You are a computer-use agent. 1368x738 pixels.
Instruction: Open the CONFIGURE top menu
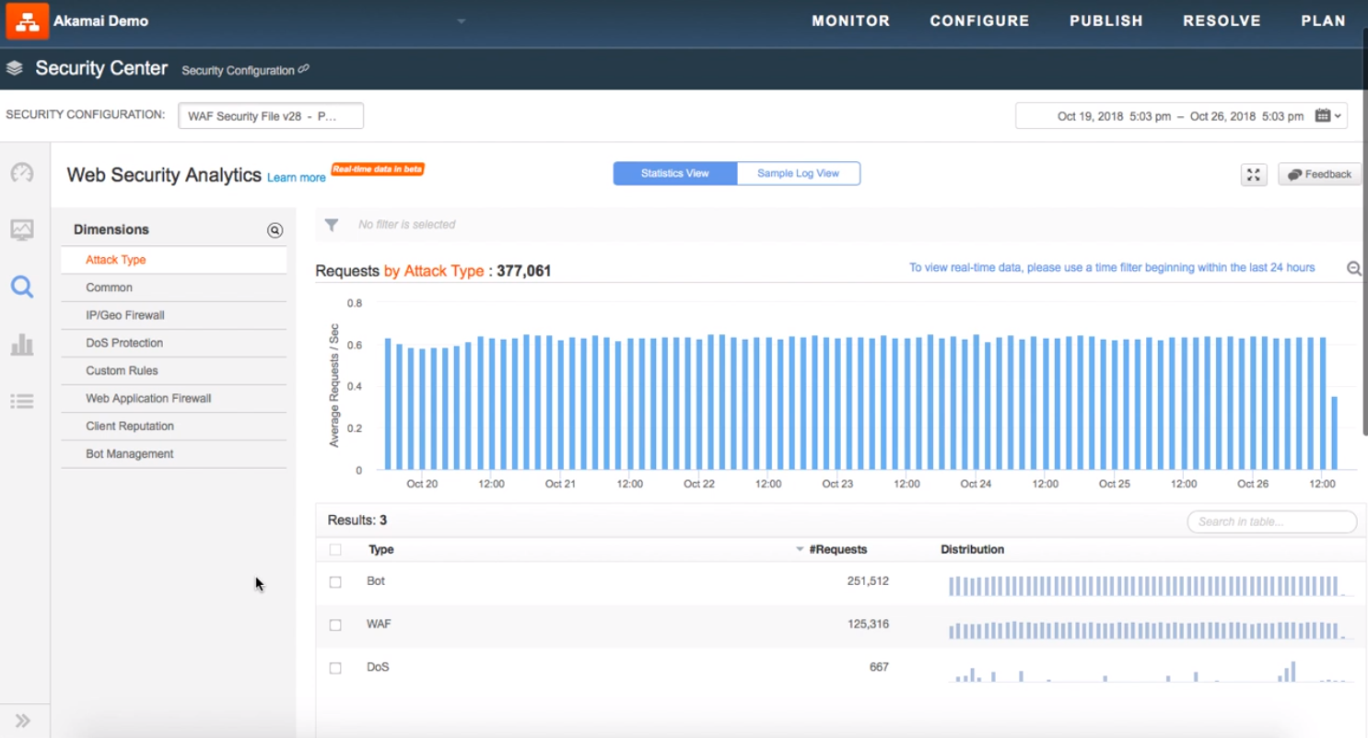click(979, 21)
